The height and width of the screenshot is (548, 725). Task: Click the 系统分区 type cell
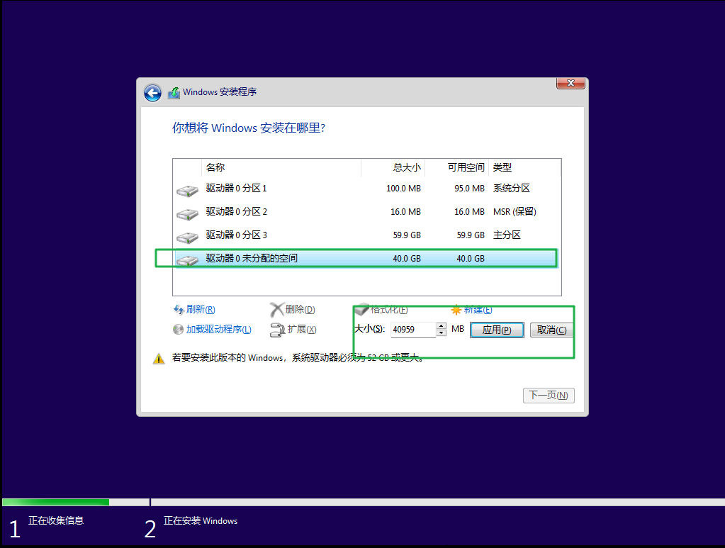[x=512, y=189]
